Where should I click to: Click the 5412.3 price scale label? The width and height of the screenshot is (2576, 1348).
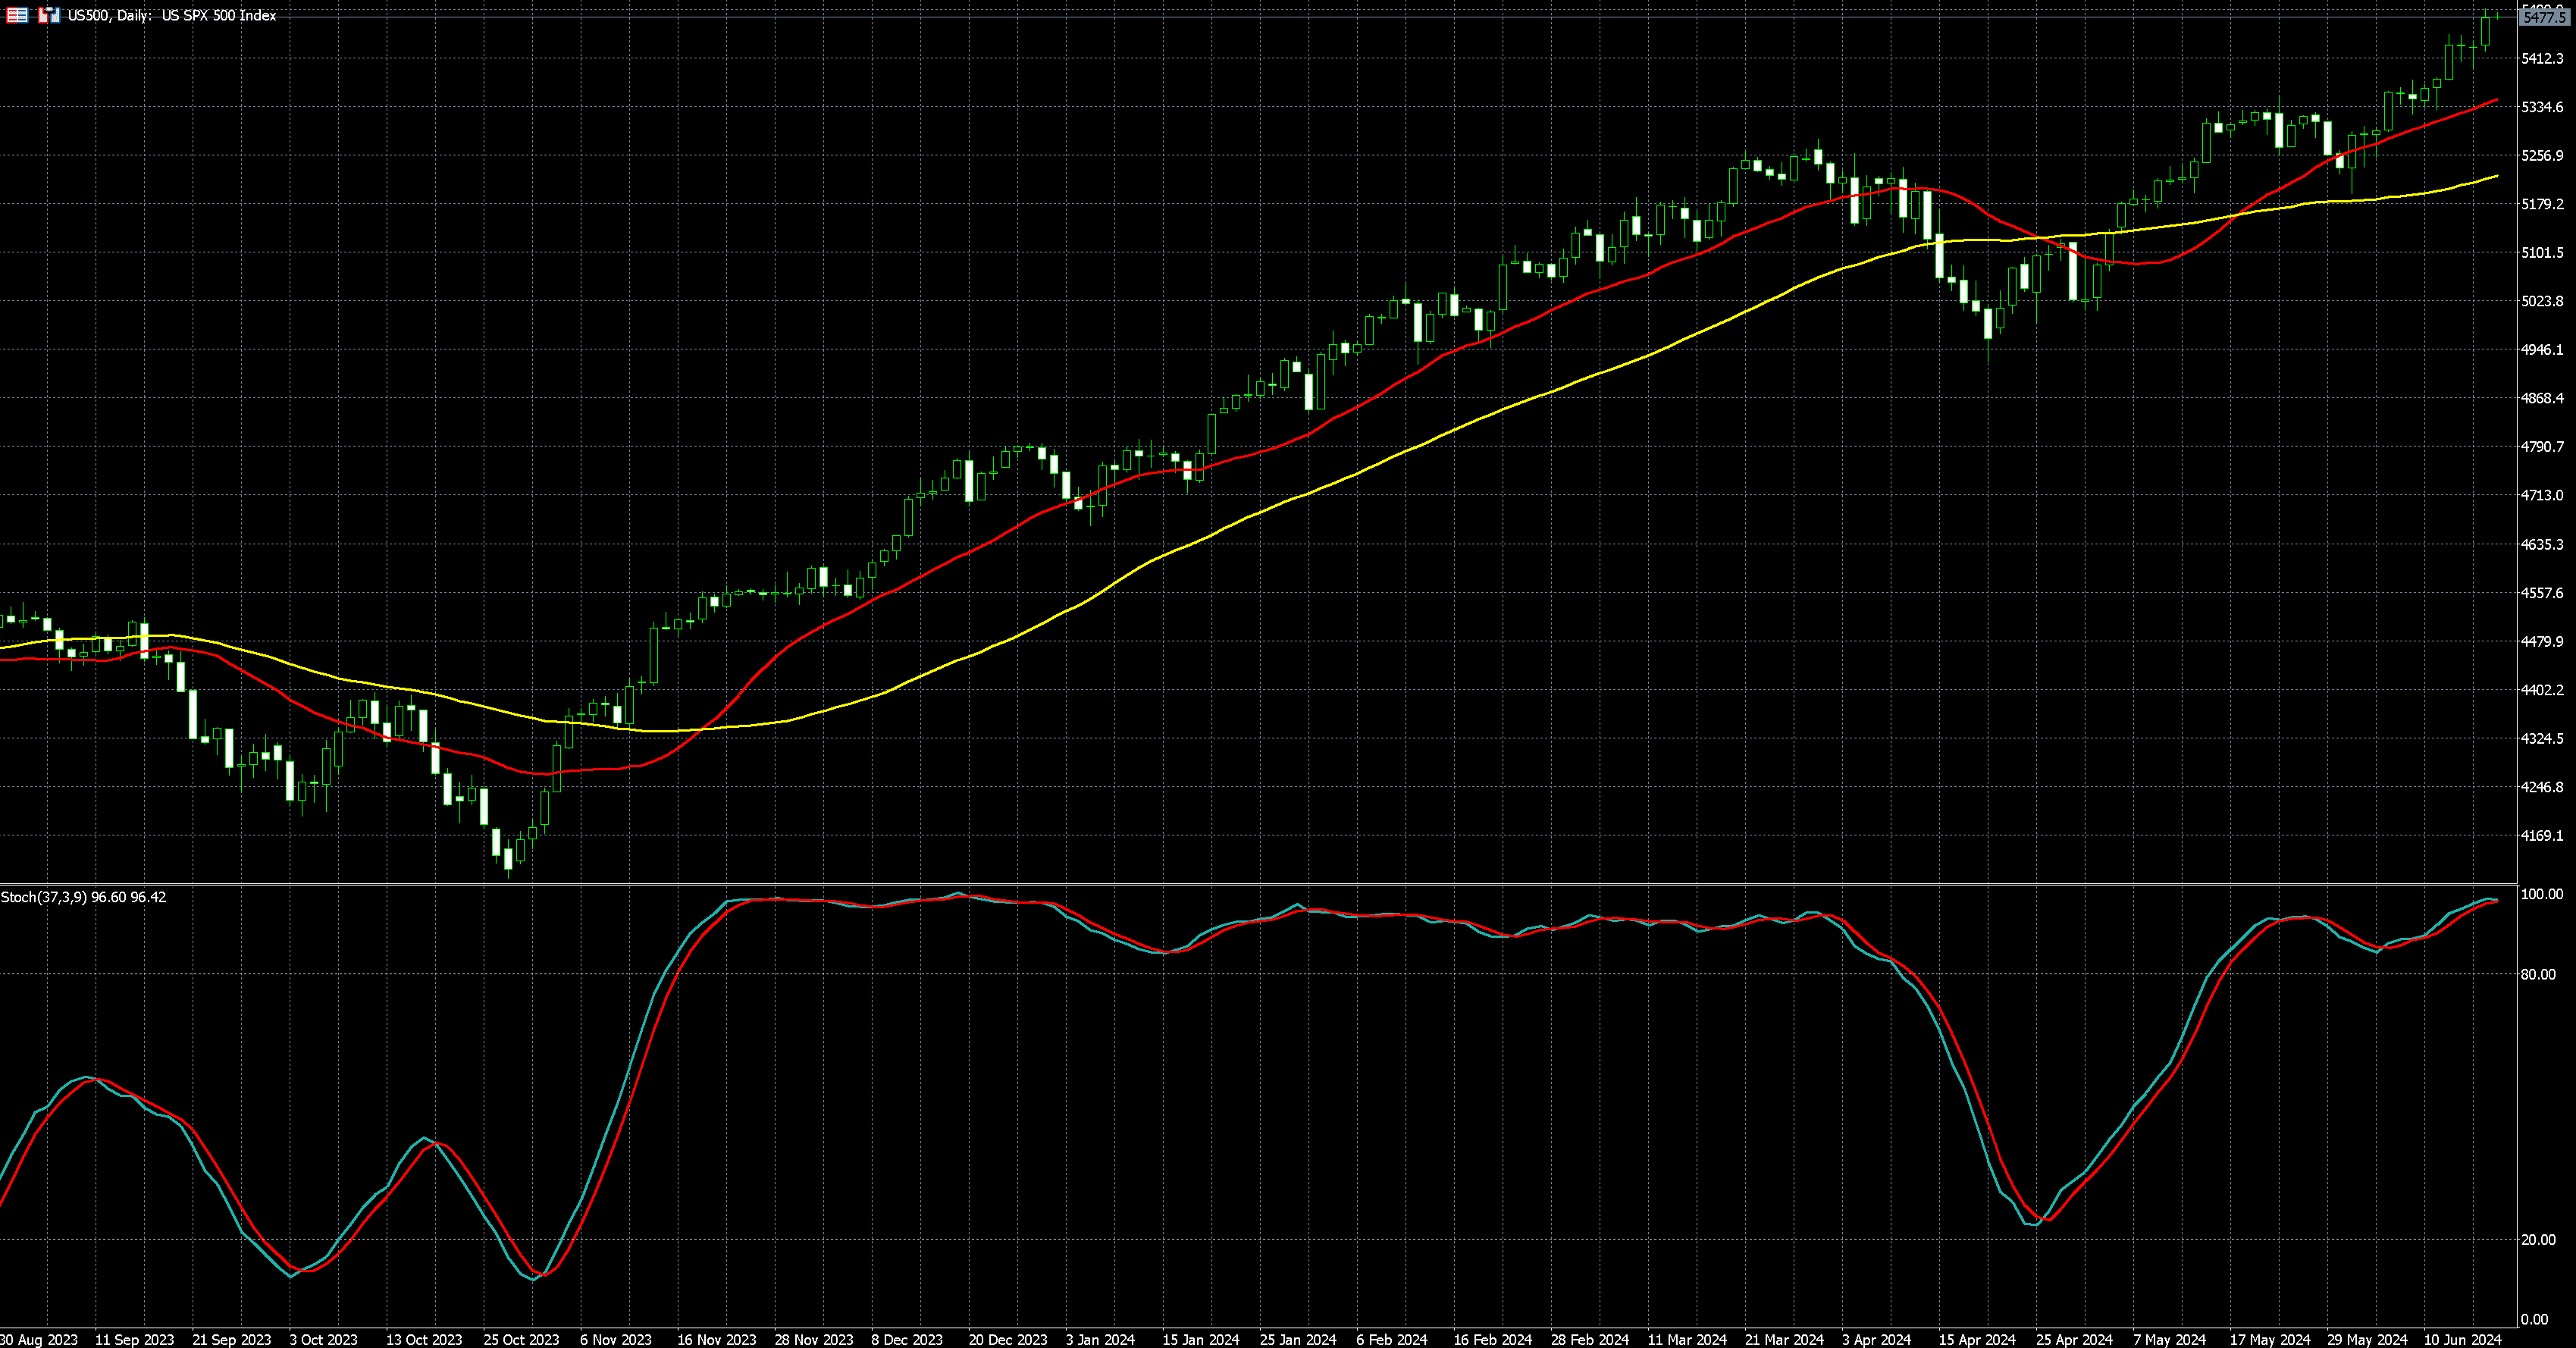coord(2542,59)
